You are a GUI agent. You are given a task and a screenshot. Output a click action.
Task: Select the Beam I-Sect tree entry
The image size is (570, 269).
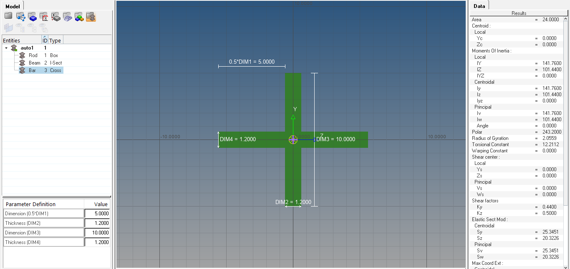[x=35, y=62]
